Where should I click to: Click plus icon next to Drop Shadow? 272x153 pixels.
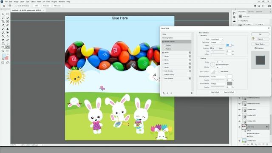click(x=190, y=78)
